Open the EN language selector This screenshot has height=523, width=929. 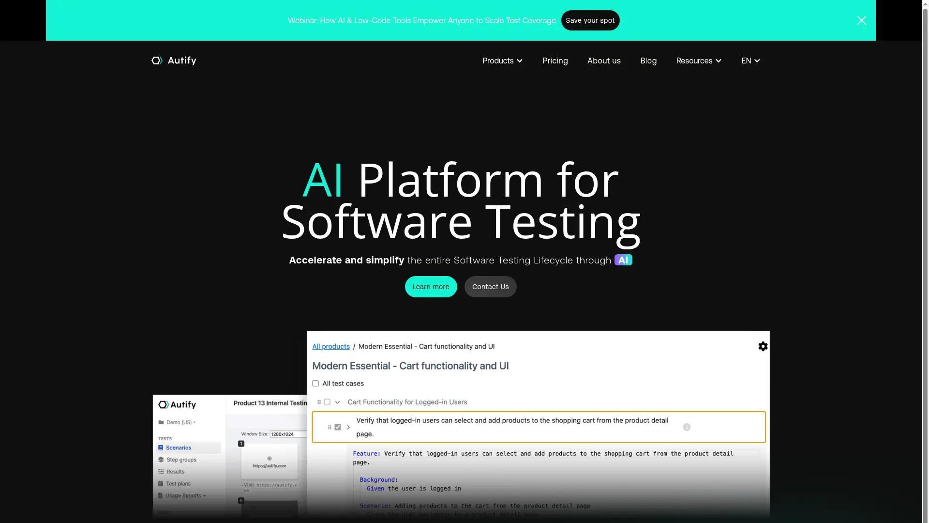click(750, 61)
